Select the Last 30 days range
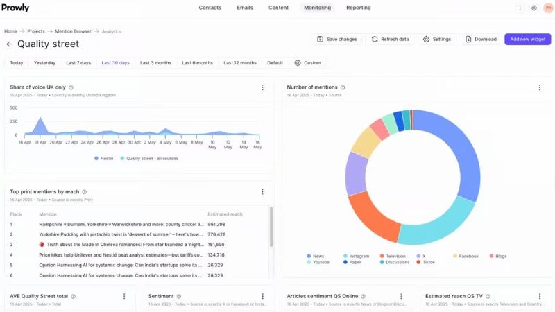Viewport: 555px width, 312px height. tap(115, 63)
